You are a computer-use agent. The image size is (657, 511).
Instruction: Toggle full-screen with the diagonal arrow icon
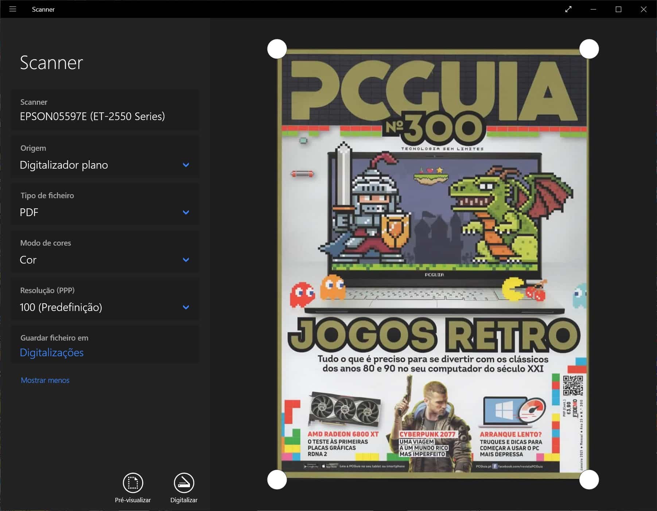coord(568,9)
